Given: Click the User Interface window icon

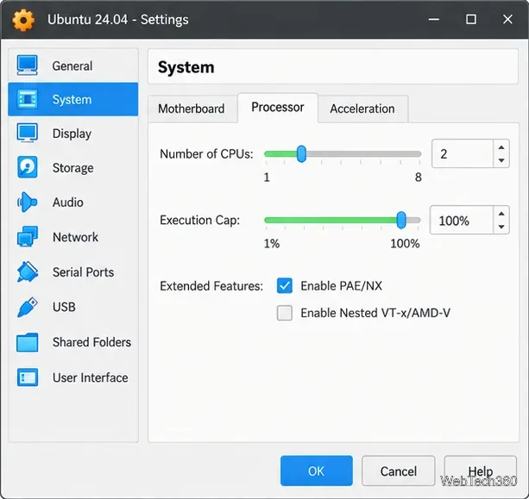Looking at the screenshot, I should click(28, 377).
